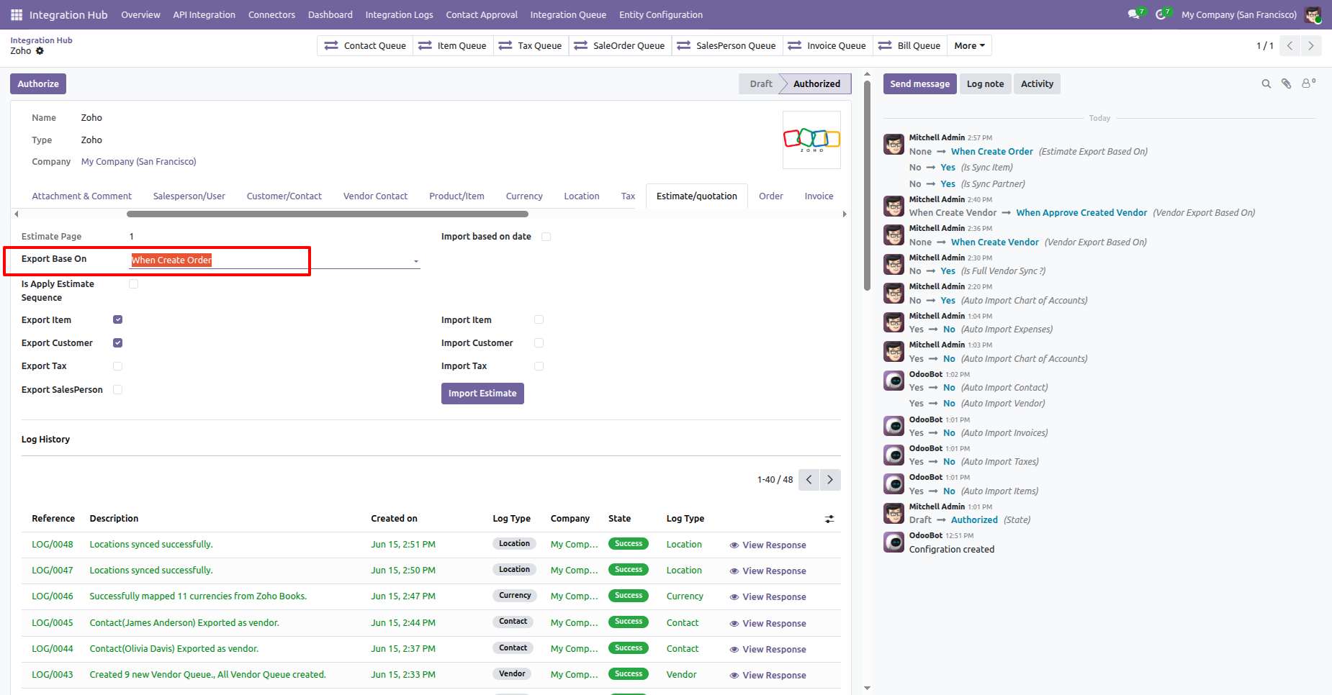
Task: Click eye icon on LOG/0044 row
Action: 734,650
